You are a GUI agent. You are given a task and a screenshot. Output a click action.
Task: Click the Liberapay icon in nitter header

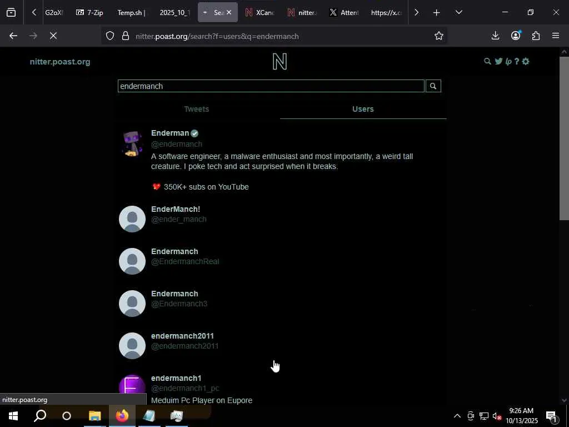click(x=508, y=61)
